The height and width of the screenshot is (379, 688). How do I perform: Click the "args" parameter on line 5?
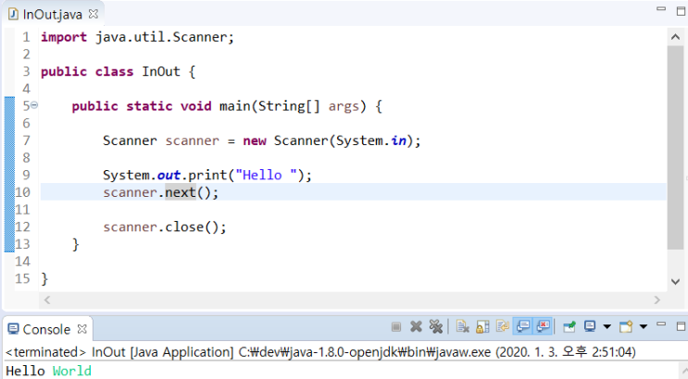pos(344,106)
